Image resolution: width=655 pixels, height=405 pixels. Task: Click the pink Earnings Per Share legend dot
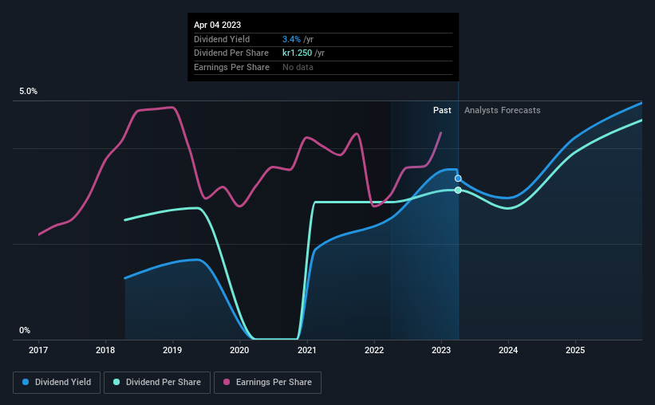227,382
